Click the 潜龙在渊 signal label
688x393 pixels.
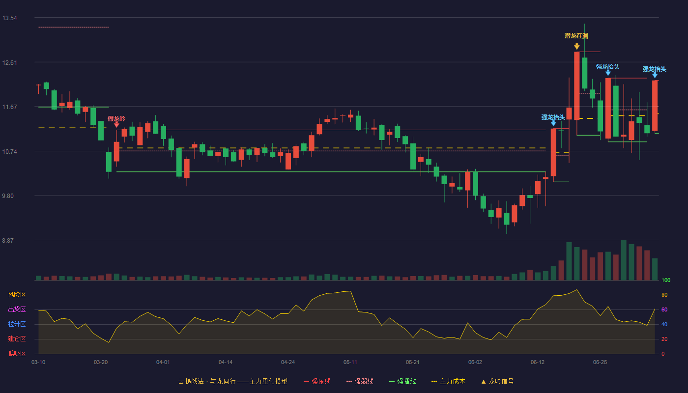click(x=576, y=36)
